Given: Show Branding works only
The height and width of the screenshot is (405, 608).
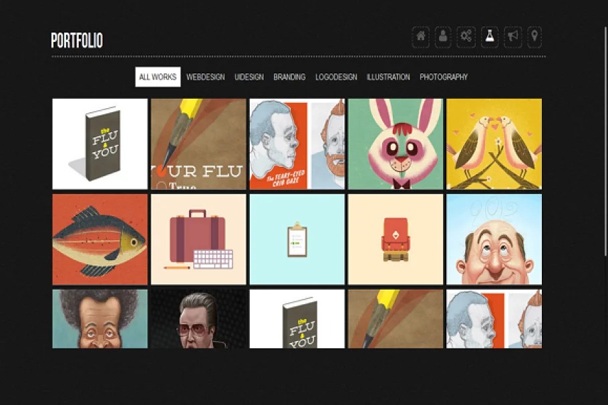Looking at the screenshot, I should click(x=289, y=77).
